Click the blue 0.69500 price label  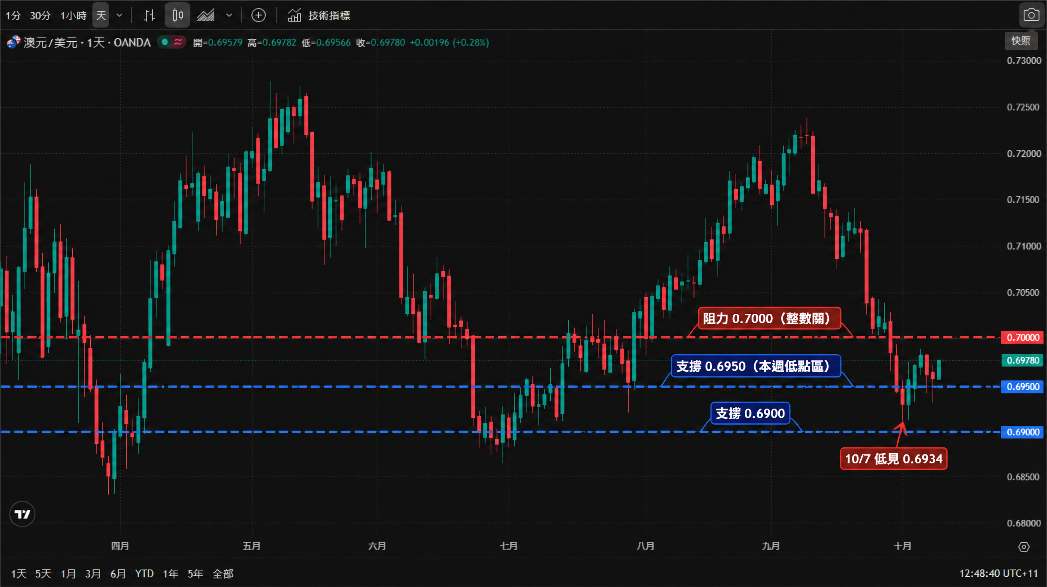1022,386
